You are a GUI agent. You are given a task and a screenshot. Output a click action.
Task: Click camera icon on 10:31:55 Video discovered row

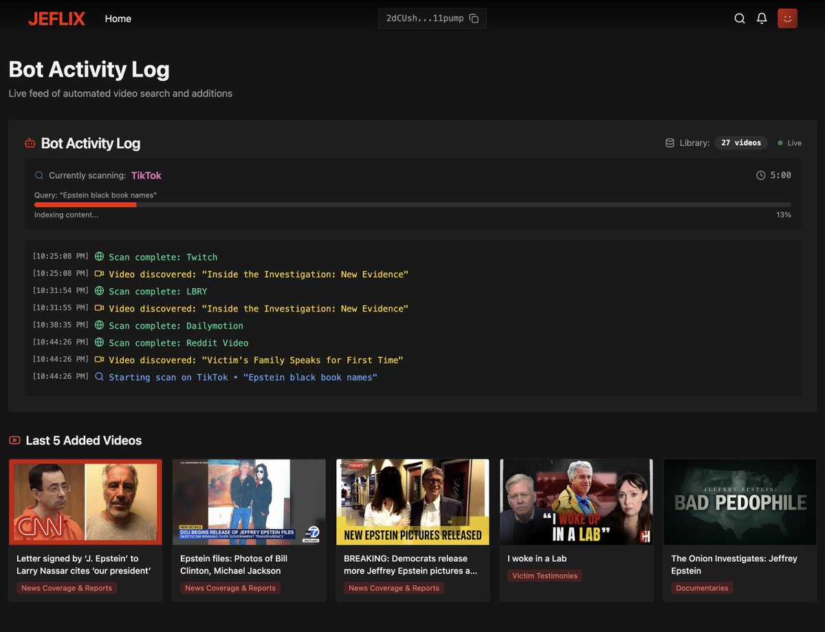[x=99, y=308]
